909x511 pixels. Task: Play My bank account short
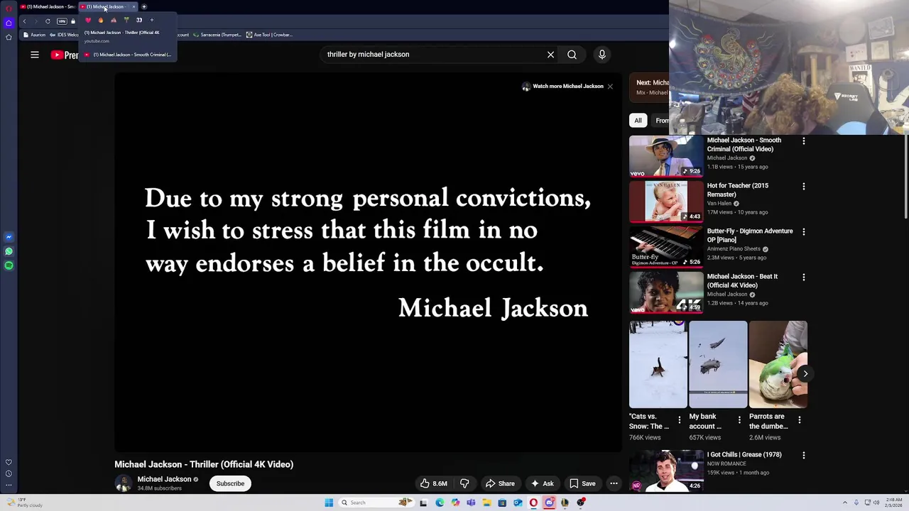pyautogui.click(x=718, y=364)
